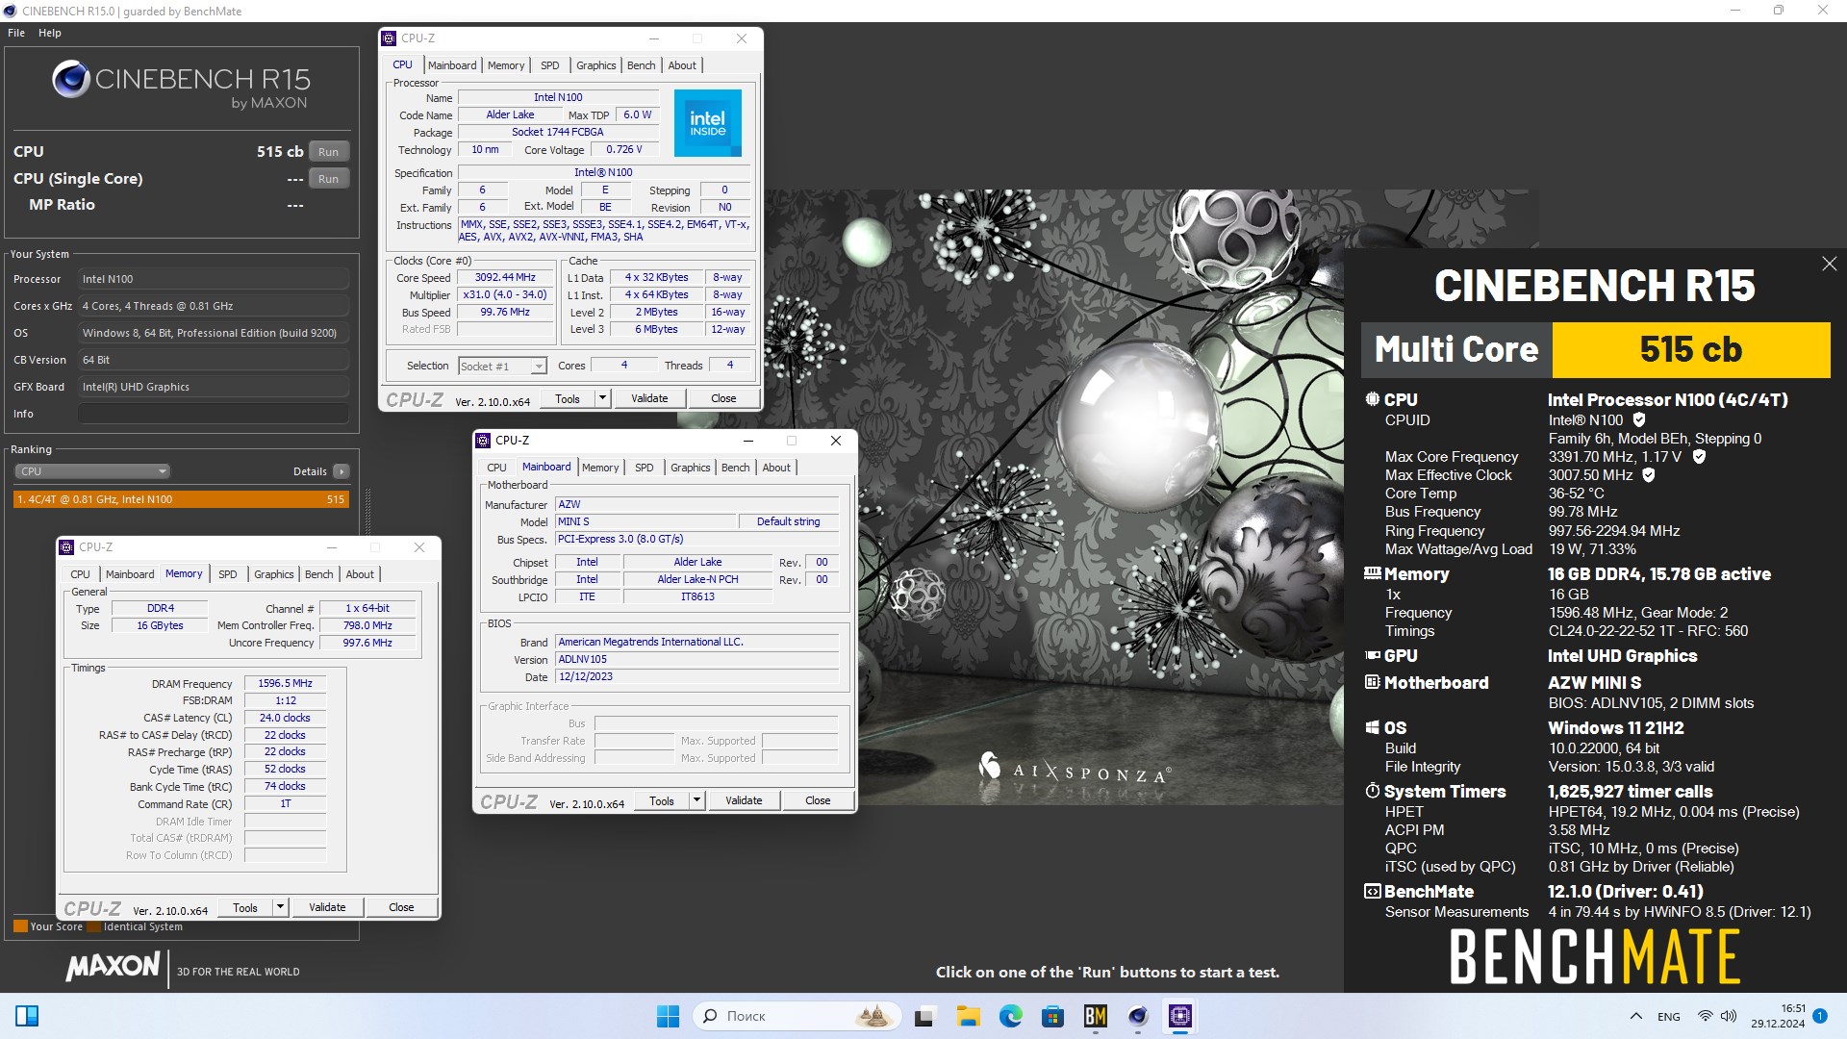Click Tools button in CPU-Z Memory window

pyautogui.click(x=245, y=907)
